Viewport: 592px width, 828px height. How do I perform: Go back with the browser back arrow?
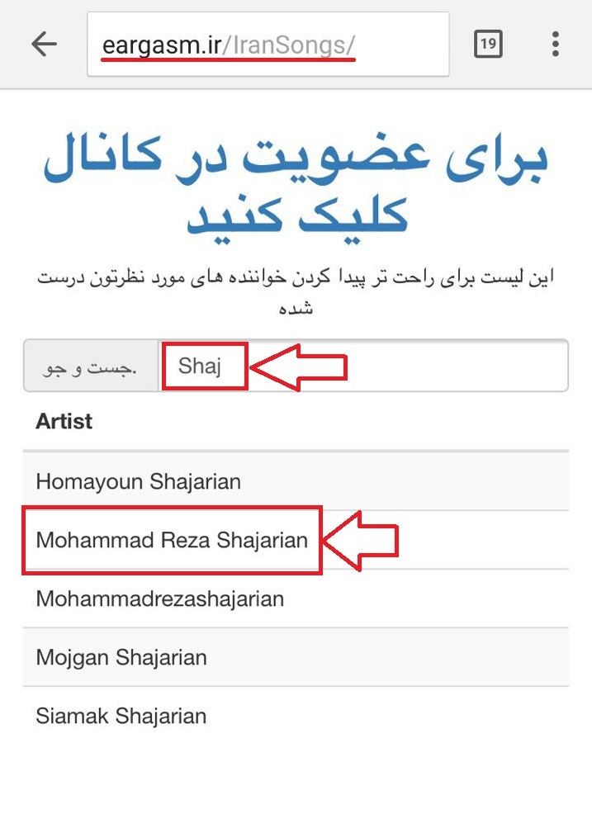(x=44, y=44)
